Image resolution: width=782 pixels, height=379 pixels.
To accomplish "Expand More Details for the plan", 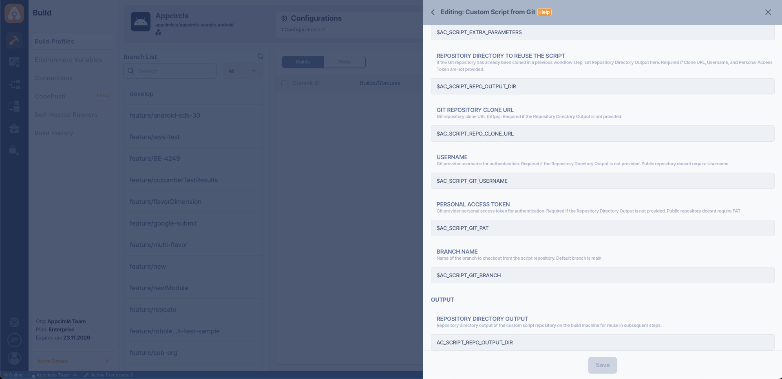I will click(x=73, y=361).
